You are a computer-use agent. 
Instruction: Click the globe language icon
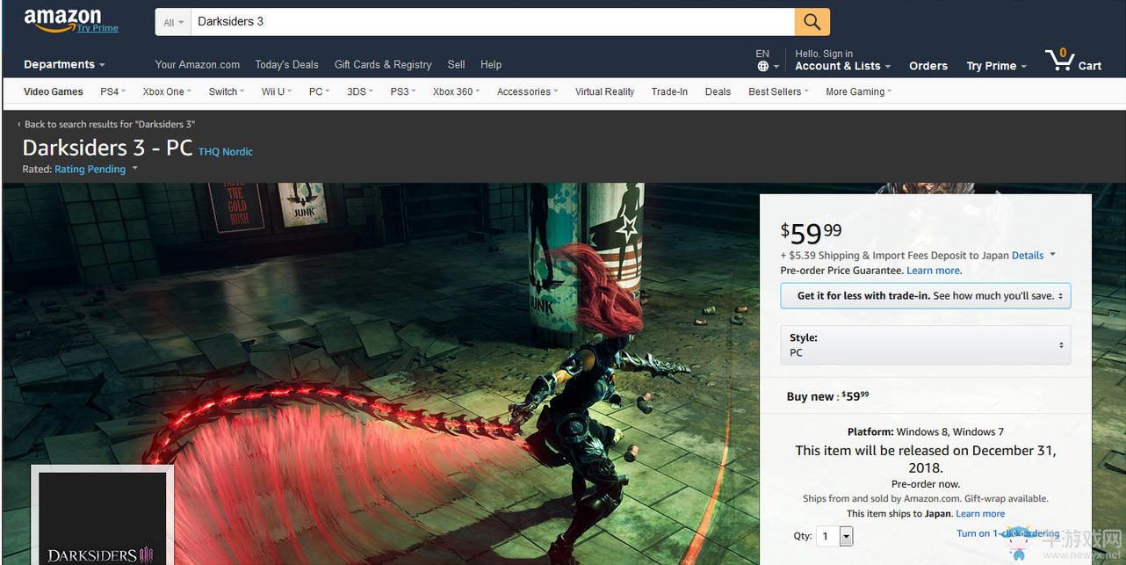(x=762, y=66)
